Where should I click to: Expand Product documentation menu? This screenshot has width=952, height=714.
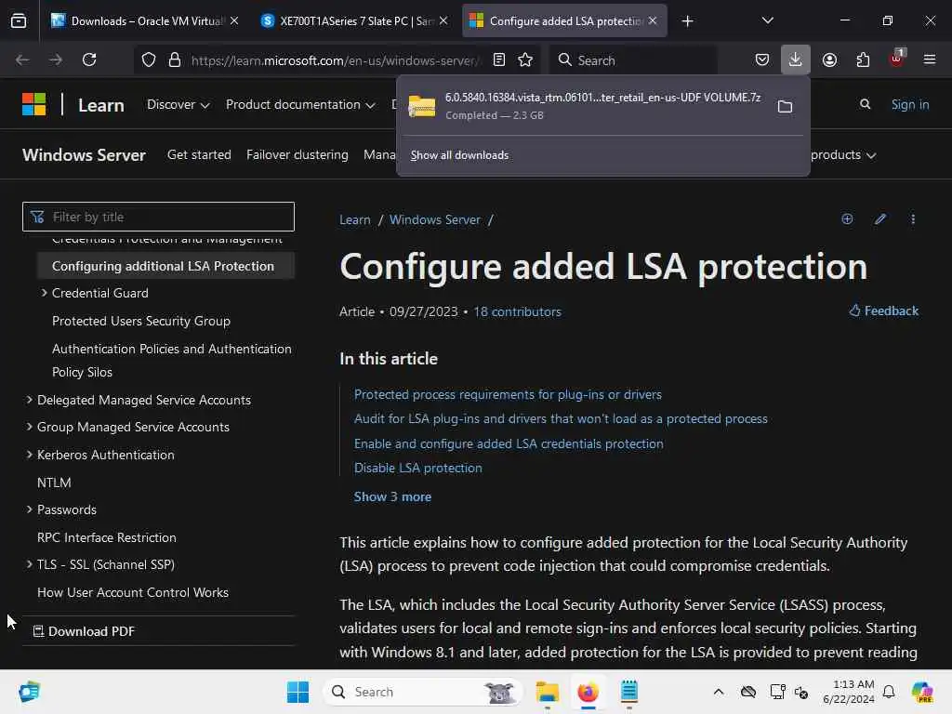pyautogui.click(x=300, y=104)
